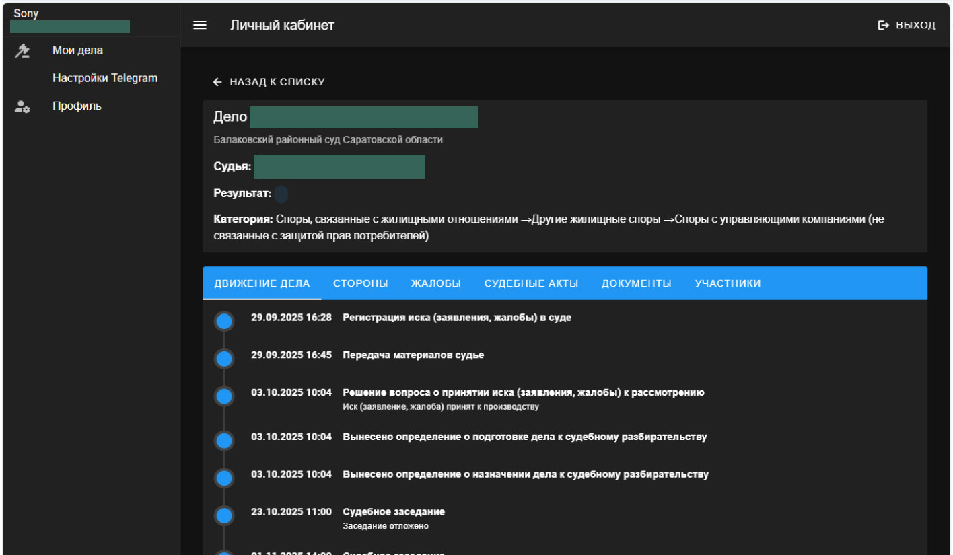The image size is (953, 555).
Task: Click the profile gear icon in sidebar
Action: pyautogui.click(x=22, y=106)
